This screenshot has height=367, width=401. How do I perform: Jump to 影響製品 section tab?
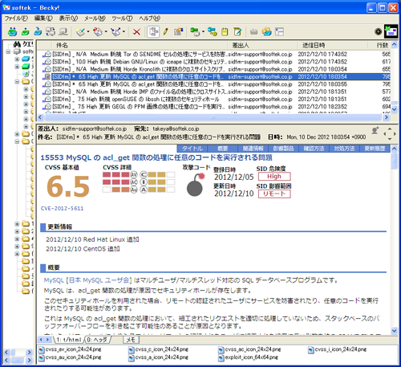283,149
